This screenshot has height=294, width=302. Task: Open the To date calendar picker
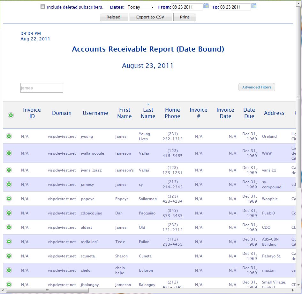254,6
